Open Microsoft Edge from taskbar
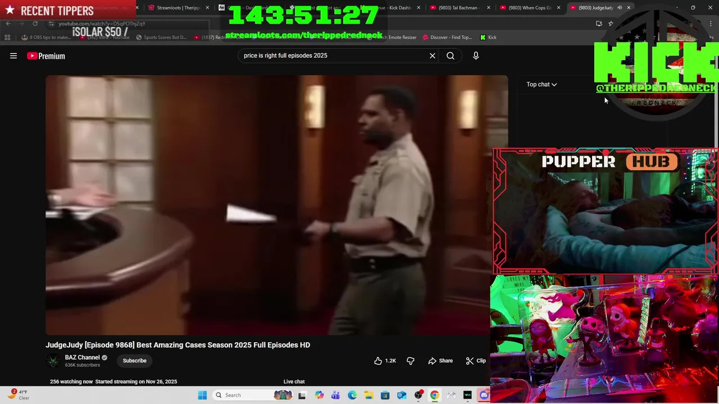This screenshot has height=404, width=719. [x=352, y=395]
